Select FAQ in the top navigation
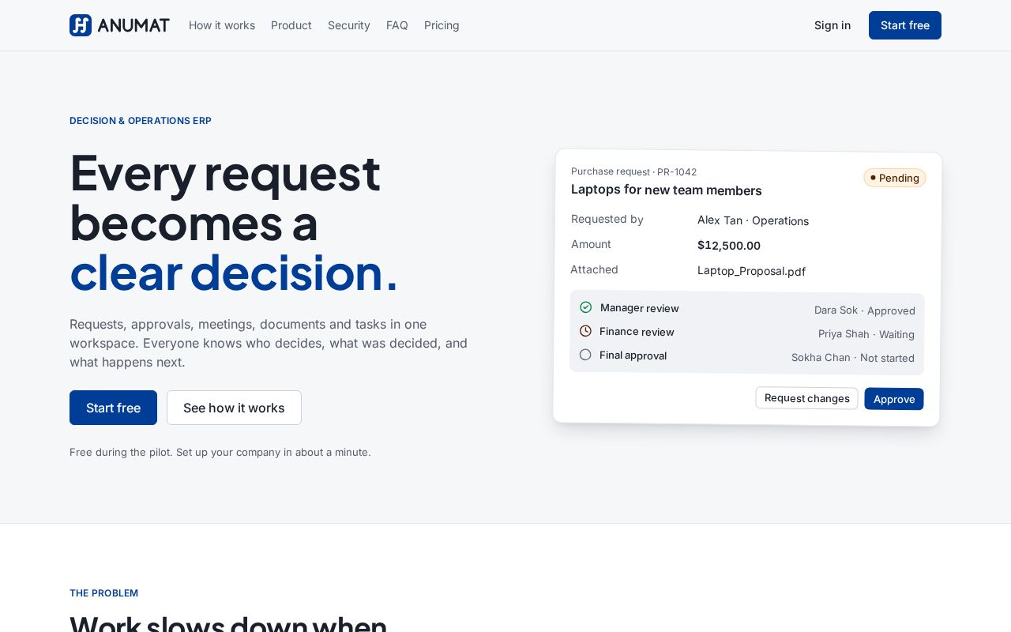1011x632 pixels. tap(397, 25)
